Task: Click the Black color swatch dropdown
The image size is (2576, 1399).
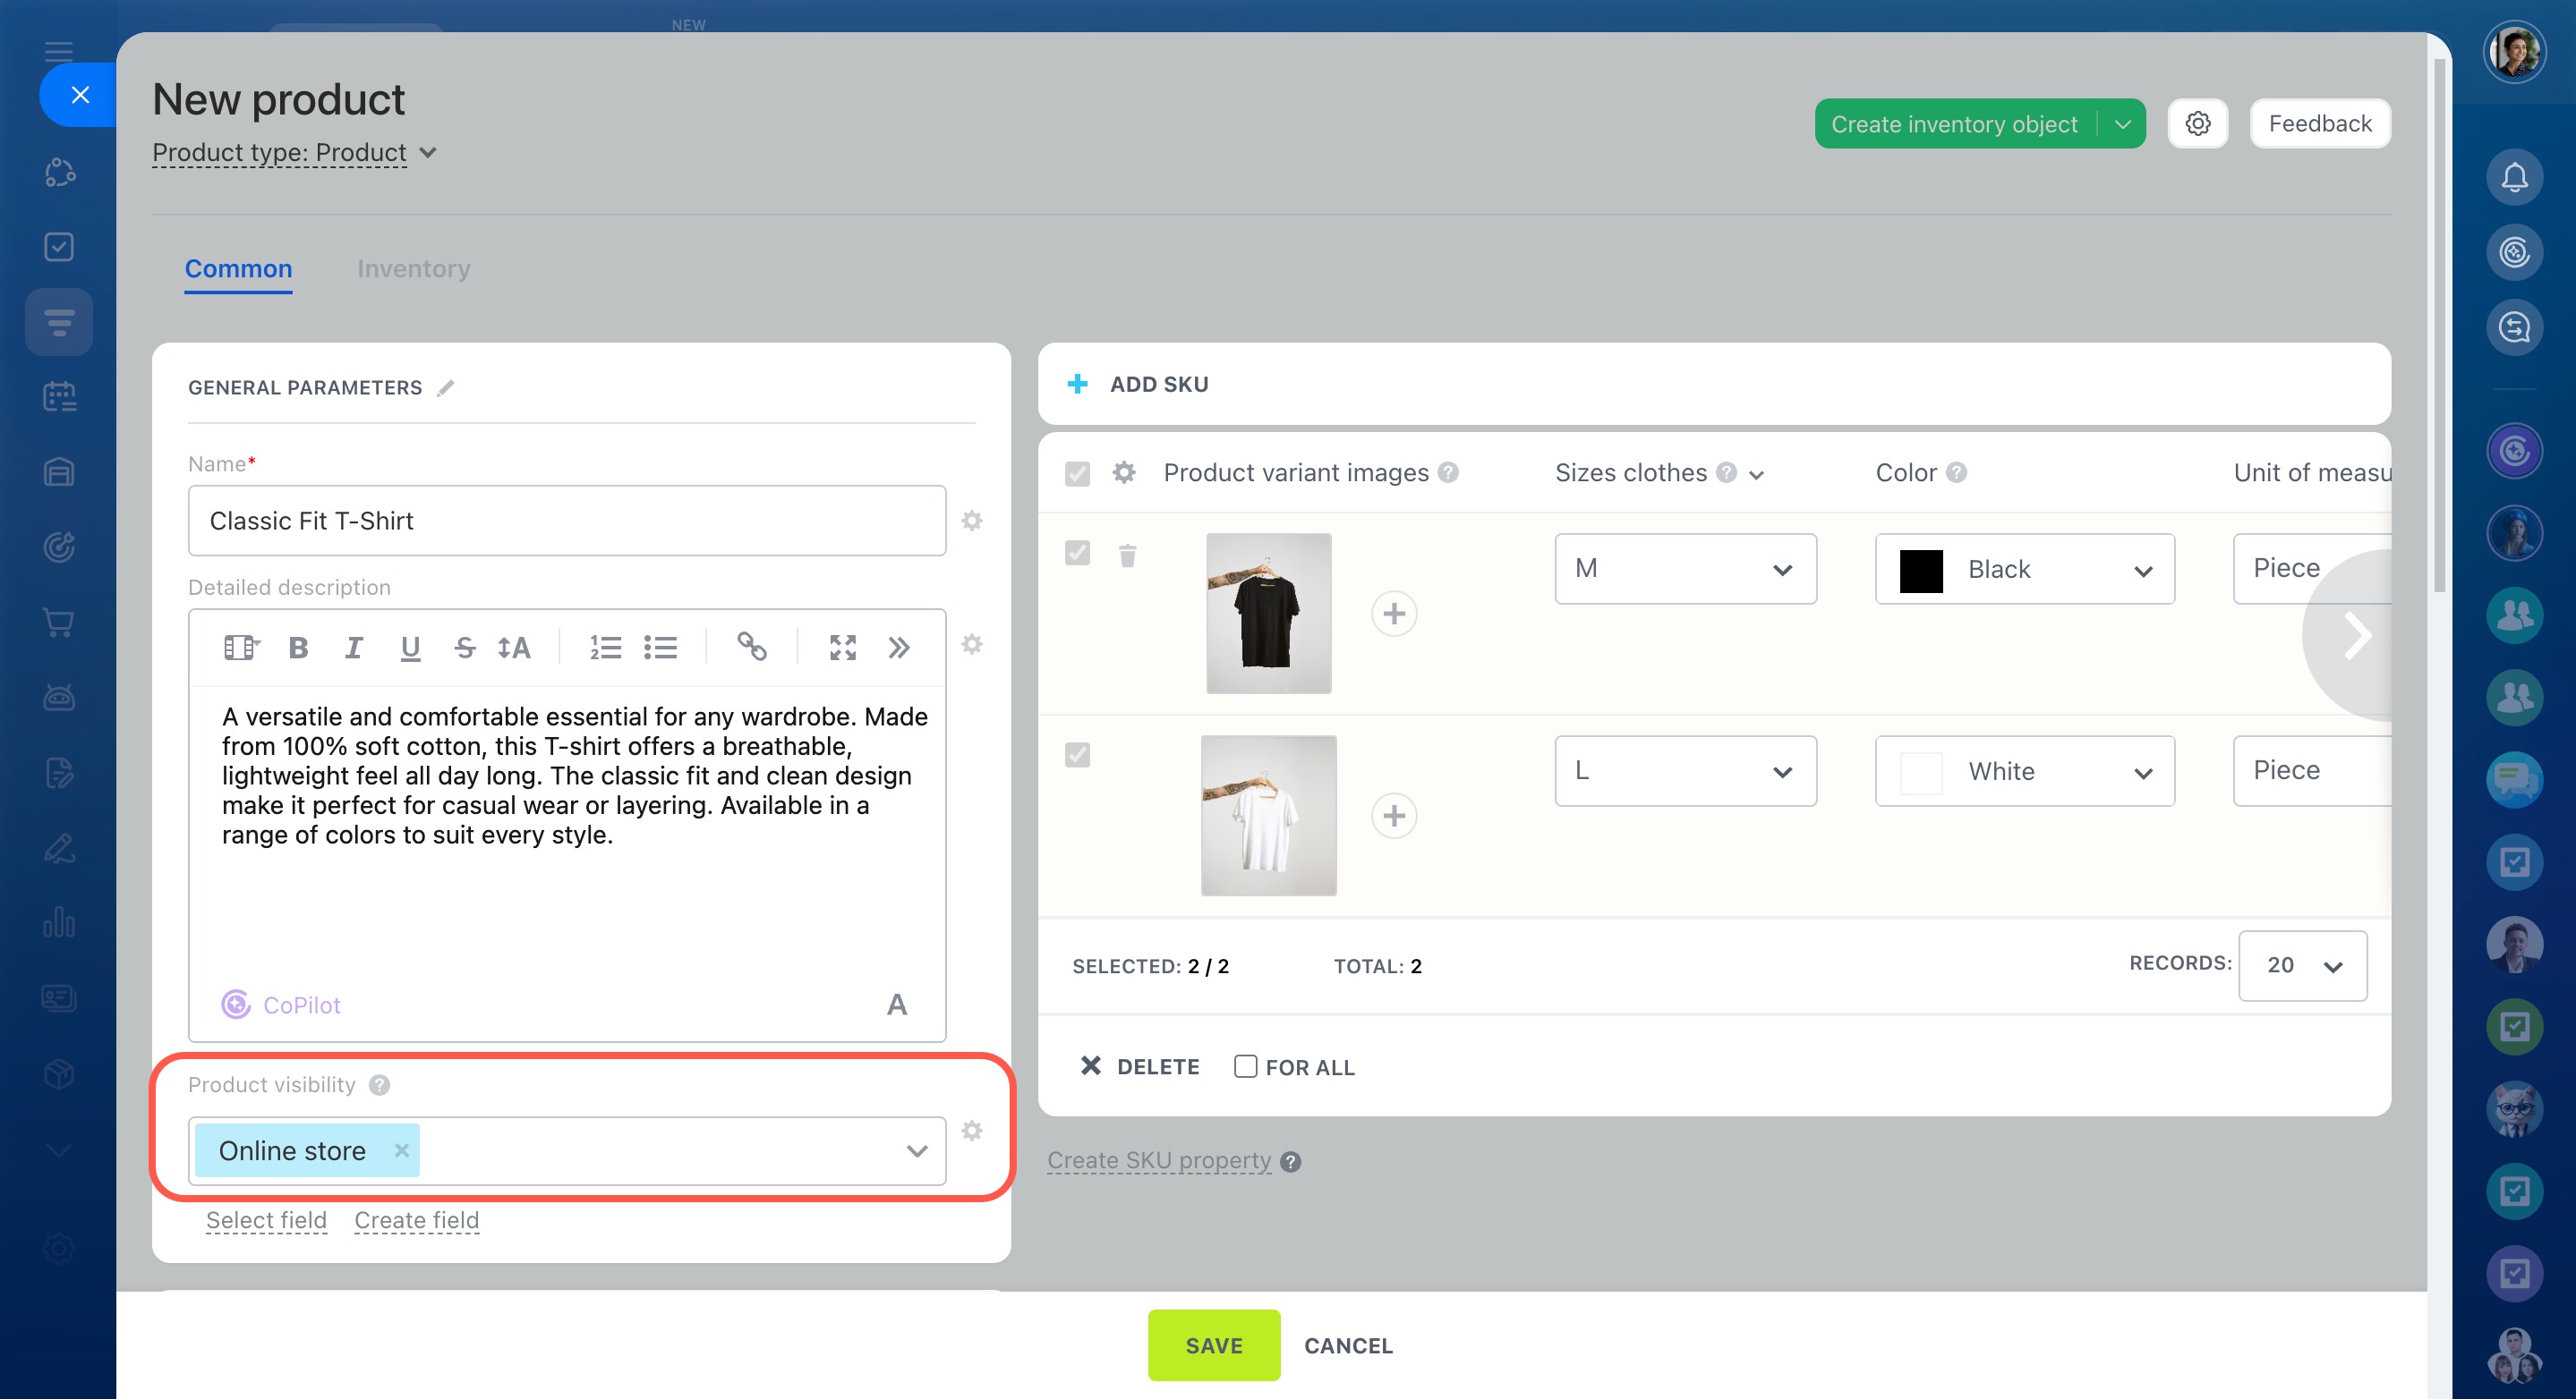Action: pos(2024,570)
